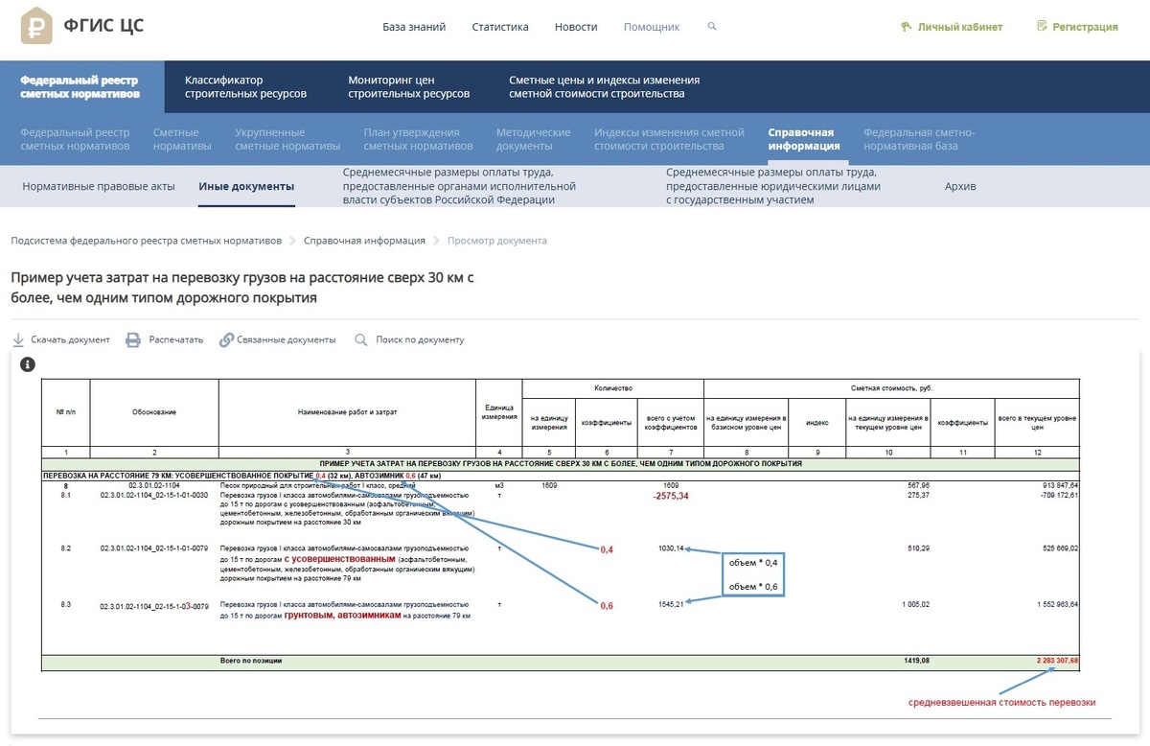Viewport: 1150px width, 746px height.
Task: Click the Справочная информация breadcrumb link
Action: pyautogui.click(x=365, y=241)
